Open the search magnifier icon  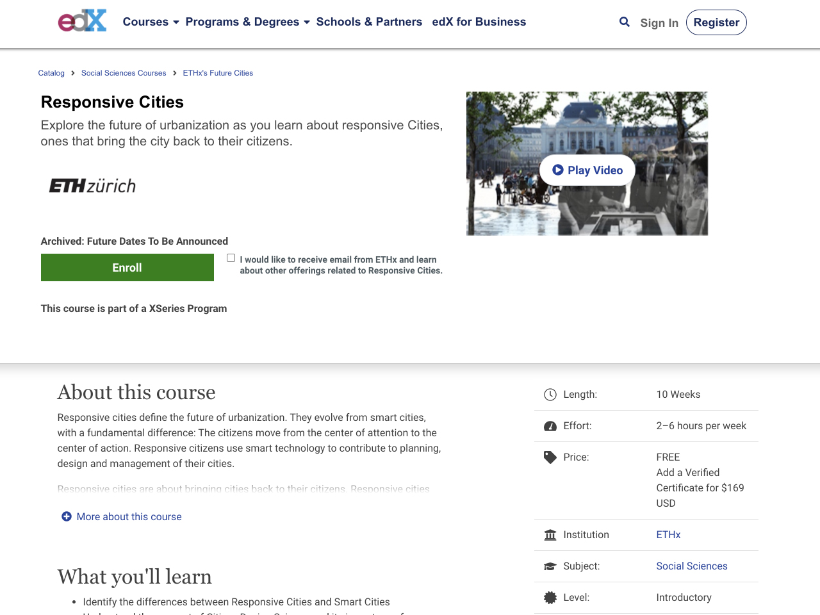[625, 22]
